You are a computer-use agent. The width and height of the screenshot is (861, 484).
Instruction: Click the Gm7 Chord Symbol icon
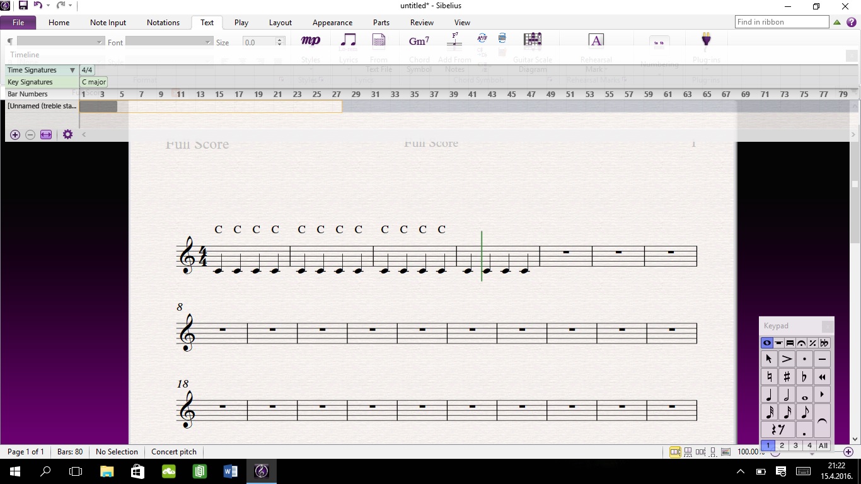point(419,41)
